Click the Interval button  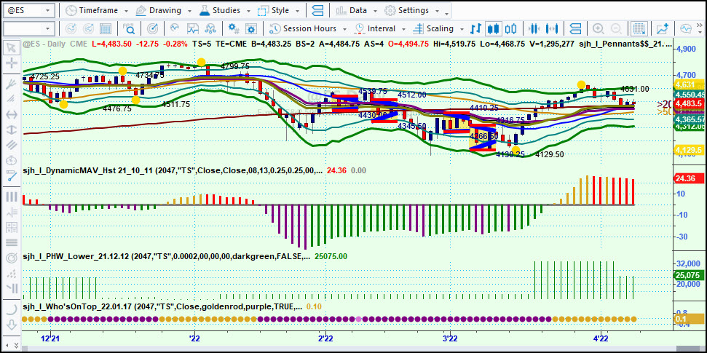tap(375, 29)
